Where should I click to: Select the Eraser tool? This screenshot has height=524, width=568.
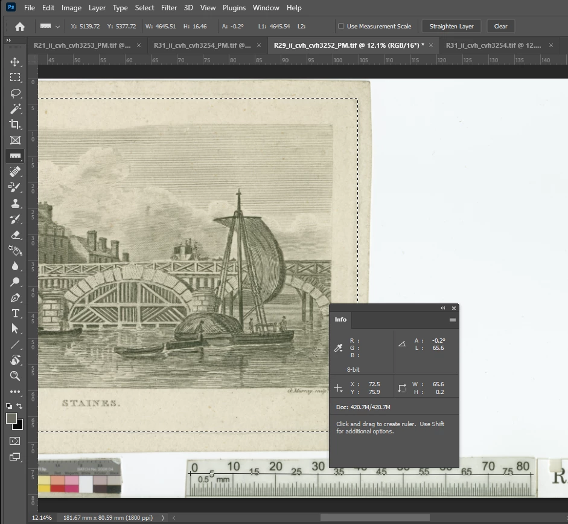click(x=15, y=235)
